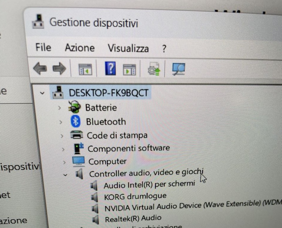Select the KORG drumlogue device
Image resolution: width=282 pixels, height=228 pixels.
coord(135,196)
